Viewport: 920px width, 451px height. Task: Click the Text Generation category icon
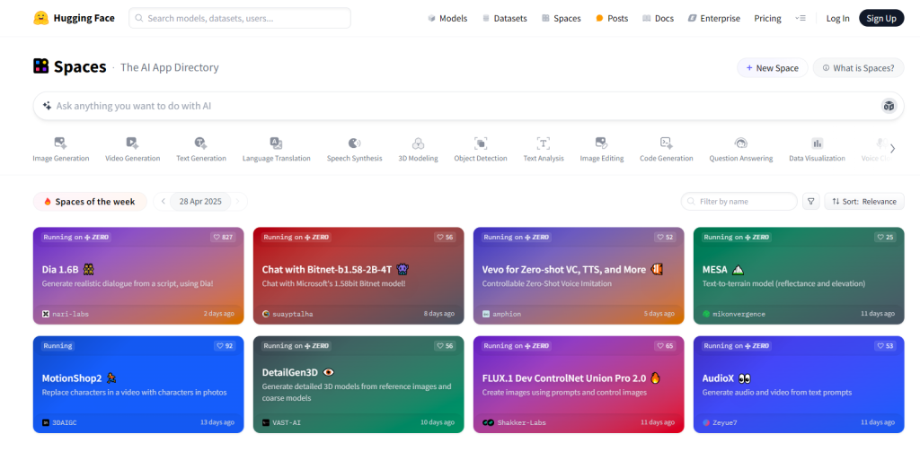pos(200,143)
